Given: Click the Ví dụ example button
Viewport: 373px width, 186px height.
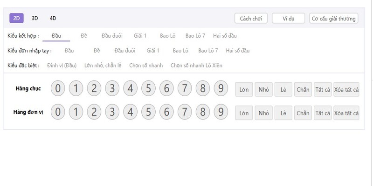Looking at the screenshot, I should coord(288,19).
